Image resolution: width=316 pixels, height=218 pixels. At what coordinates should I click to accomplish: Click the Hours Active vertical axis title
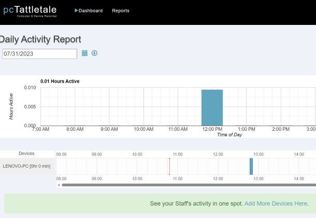pyautogui.click(x=11, y=106)
